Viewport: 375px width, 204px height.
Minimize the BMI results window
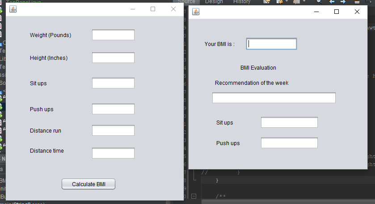point(316,12)
